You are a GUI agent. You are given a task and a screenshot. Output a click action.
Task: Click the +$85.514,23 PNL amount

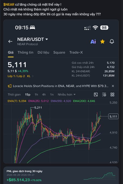pyautogui.click(x=18, y=180)
